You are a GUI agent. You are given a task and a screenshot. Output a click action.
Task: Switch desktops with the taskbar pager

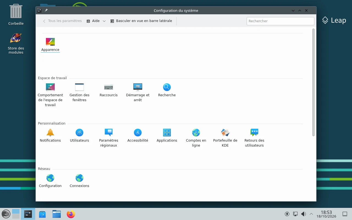click(x=16, y=214)
